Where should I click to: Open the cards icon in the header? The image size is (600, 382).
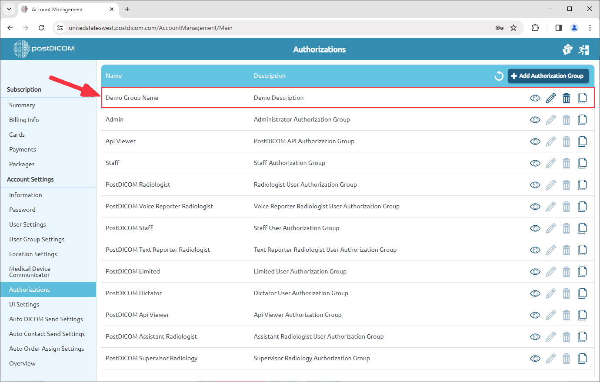pos(567,49)
